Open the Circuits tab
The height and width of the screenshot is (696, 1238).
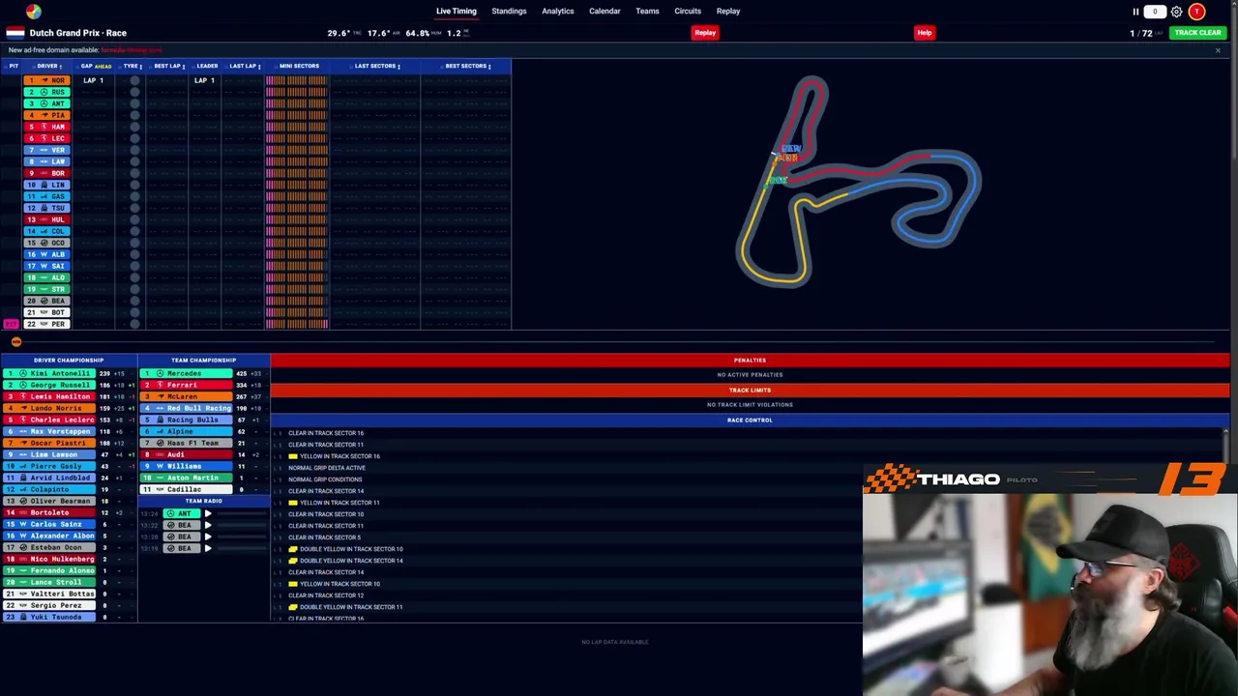coord(688,12)
